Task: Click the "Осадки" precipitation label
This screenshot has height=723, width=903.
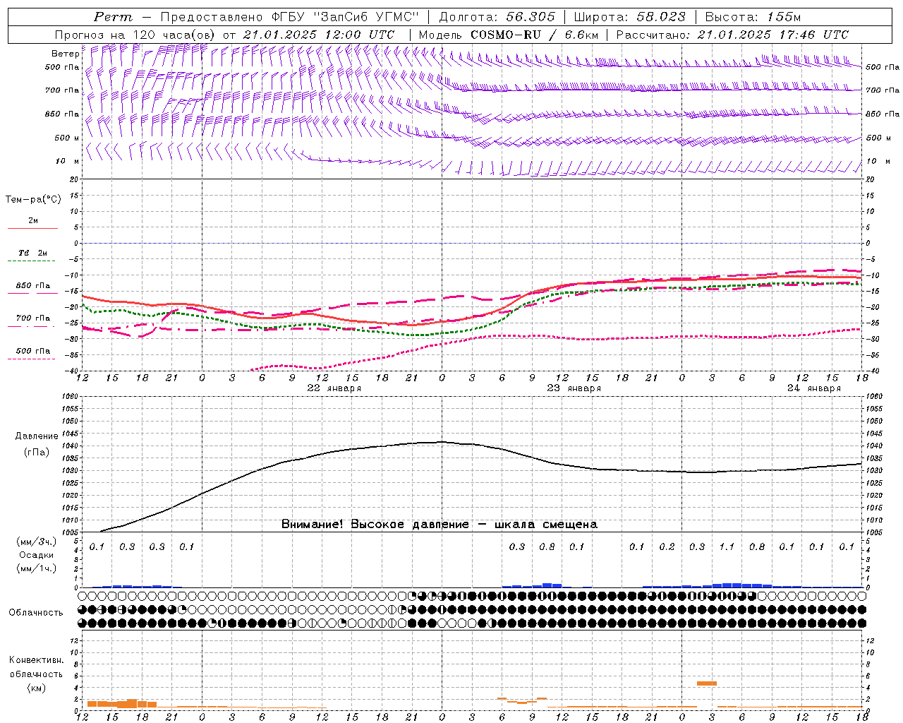Action: point(36,555)
